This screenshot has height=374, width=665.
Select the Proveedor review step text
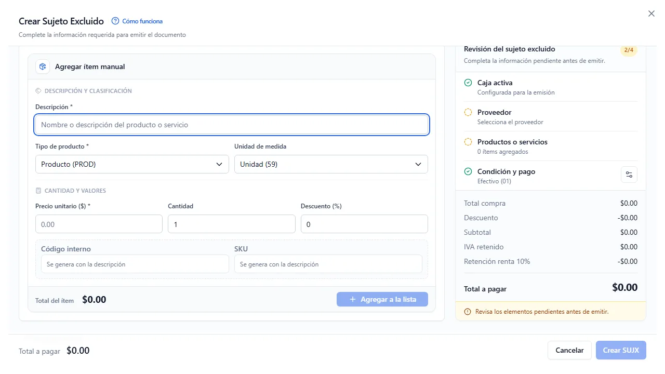pyautogui.click(x=495, y=112)
